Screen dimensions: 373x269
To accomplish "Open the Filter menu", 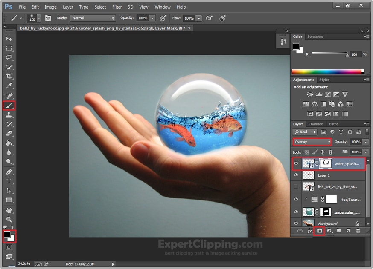I will click(x=117, y=7).
